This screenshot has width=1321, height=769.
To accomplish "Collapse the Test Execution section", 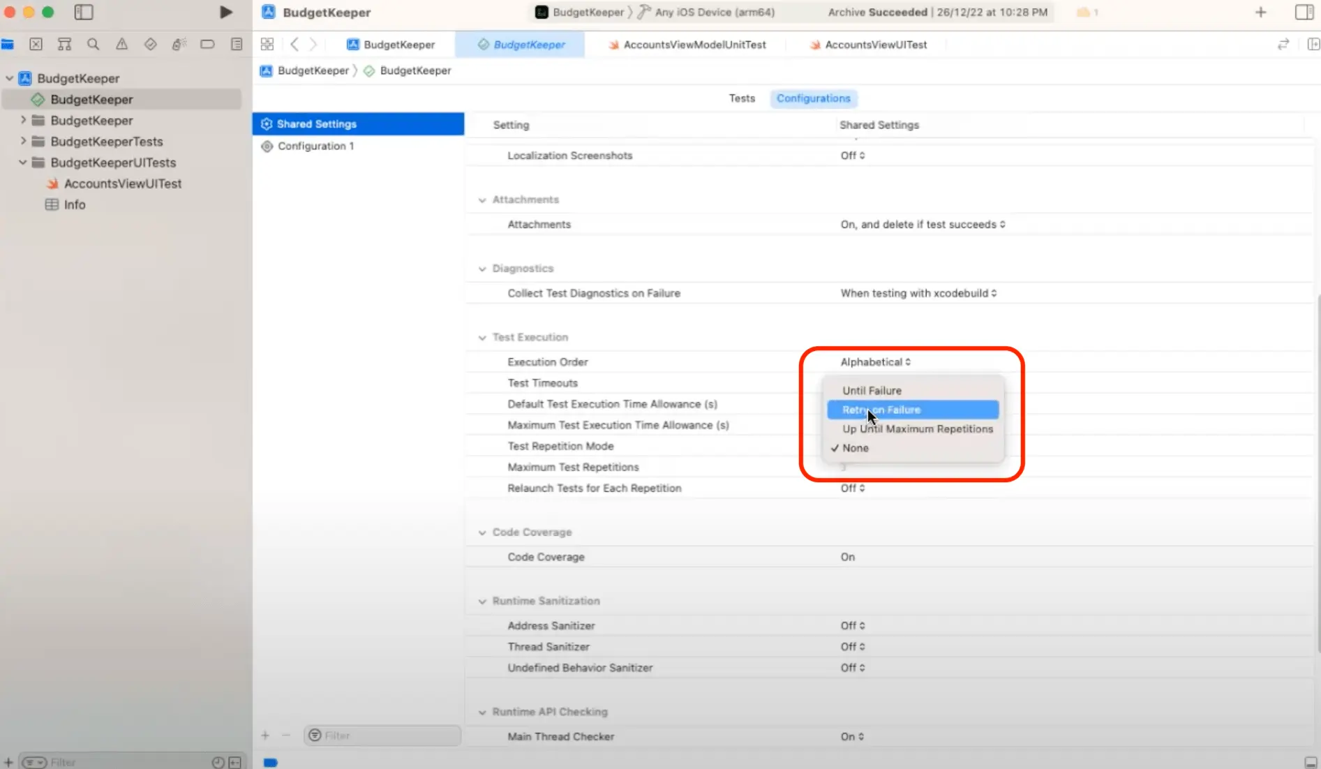I will click(x=482, y=338).
